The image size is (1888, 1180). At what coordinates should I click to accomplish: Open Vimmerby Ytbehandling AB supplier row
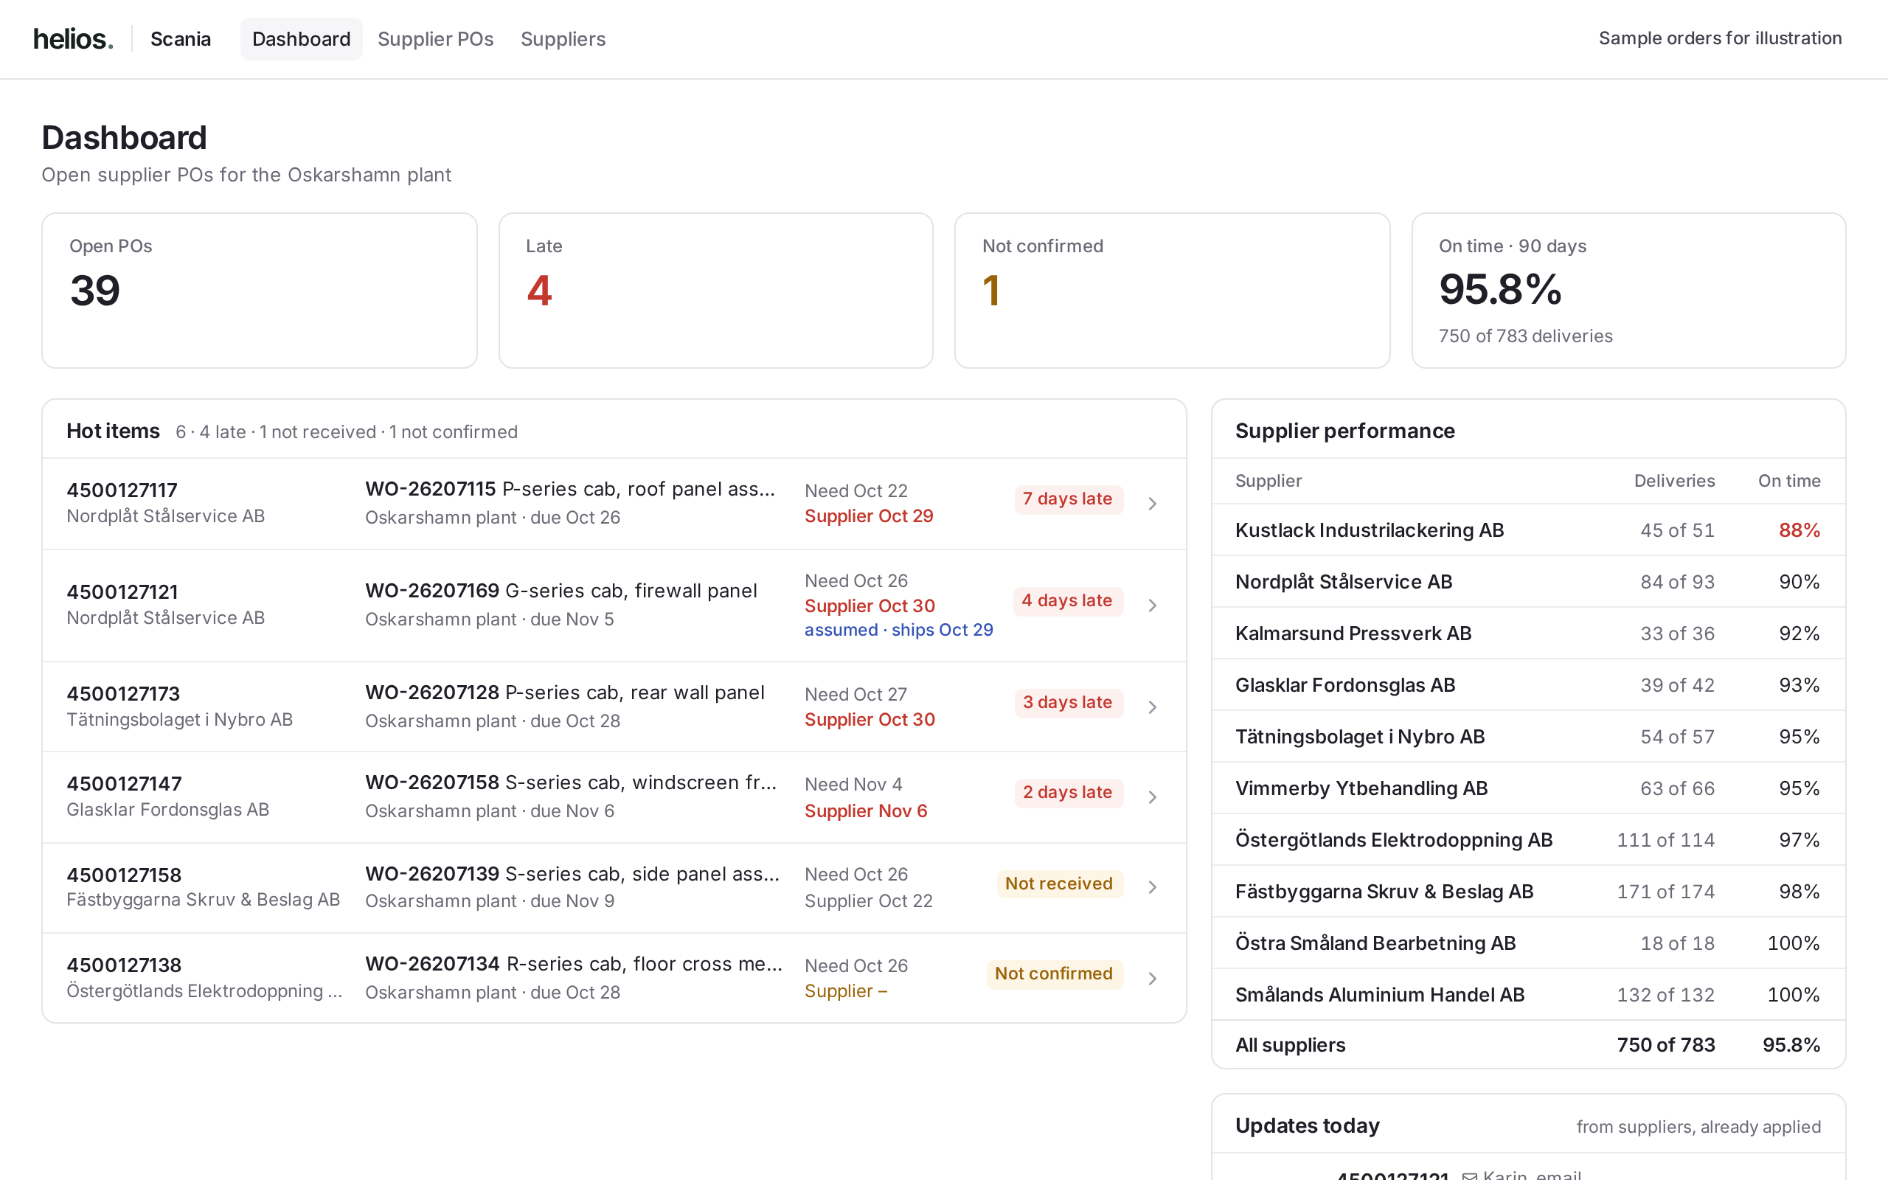(1528, 788)
